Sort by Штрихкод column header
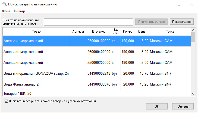Image resolution: width=198 pixels, height=113 pixels. click(x=99, y=32)
